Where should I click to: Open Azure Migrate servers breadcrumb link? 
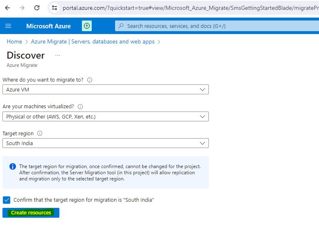point(93,41)
